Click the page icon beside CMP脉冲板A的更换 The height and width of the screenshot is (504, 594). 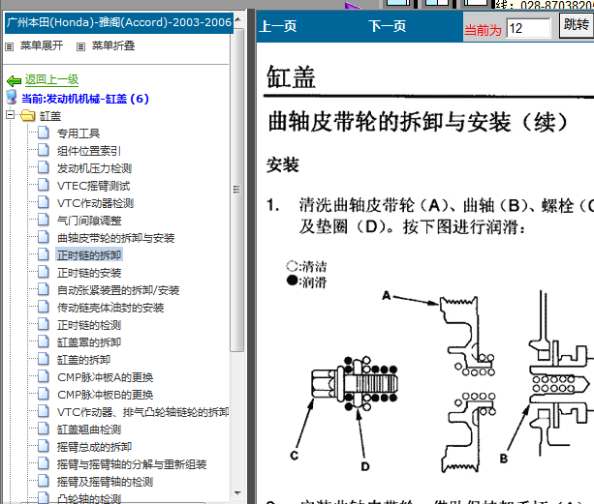click(x=44, y=376)
